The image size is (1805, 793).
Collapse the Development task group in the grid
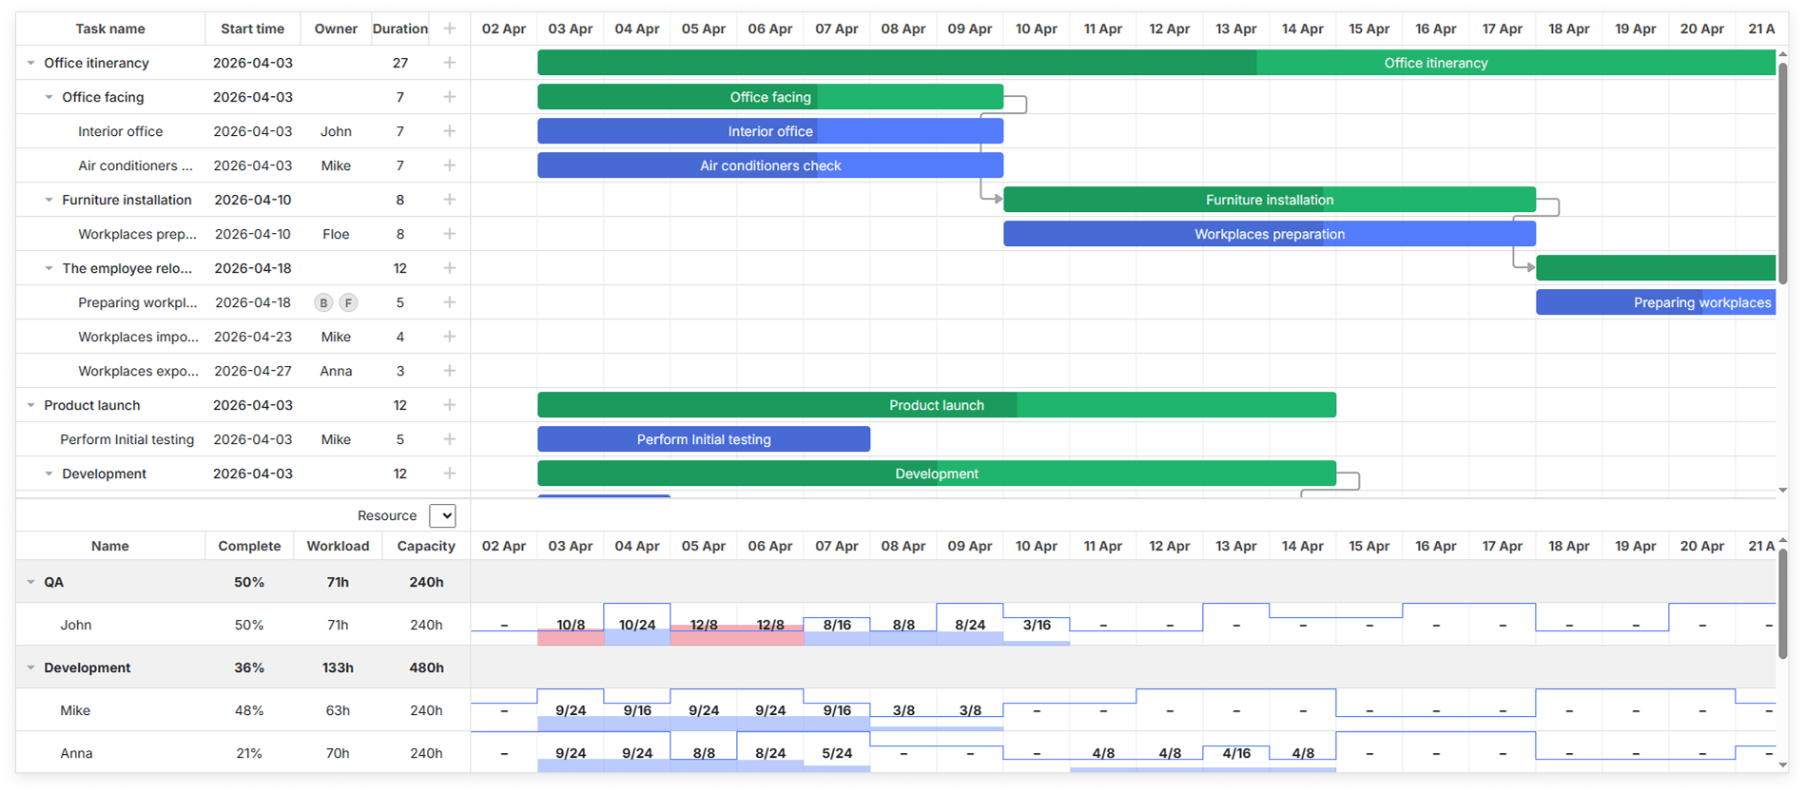coord(49,474)
